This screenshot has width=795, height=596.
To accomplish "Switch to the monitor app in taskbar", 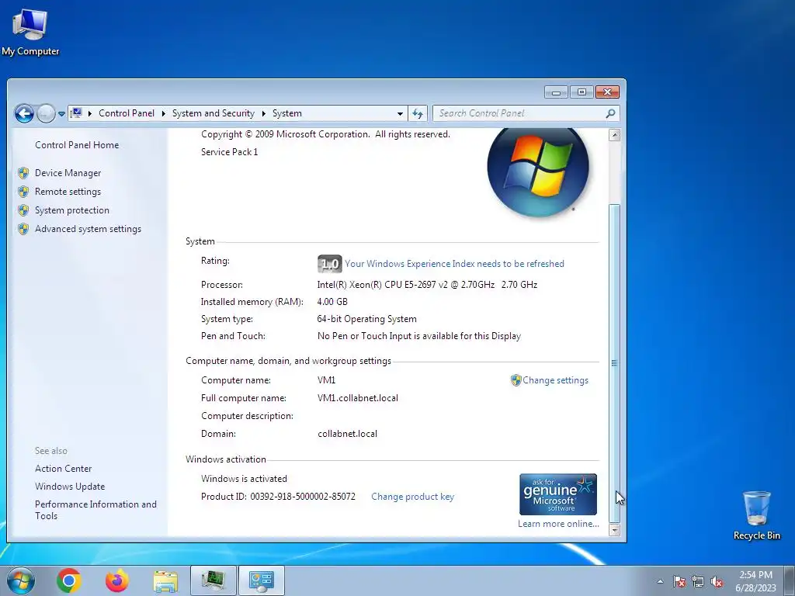I will tap(214, 580).
